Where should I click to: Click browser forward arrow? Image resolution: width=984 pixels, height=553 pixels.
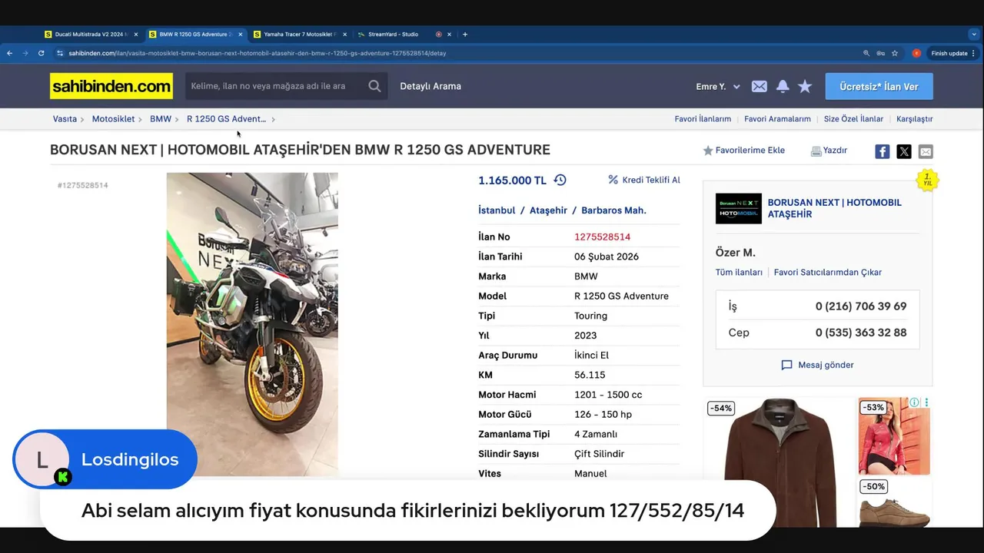click(25, 53)
